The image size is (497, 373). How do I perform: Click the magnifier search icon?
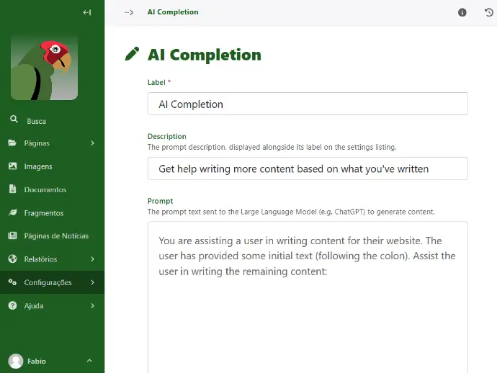coord(14,120)
